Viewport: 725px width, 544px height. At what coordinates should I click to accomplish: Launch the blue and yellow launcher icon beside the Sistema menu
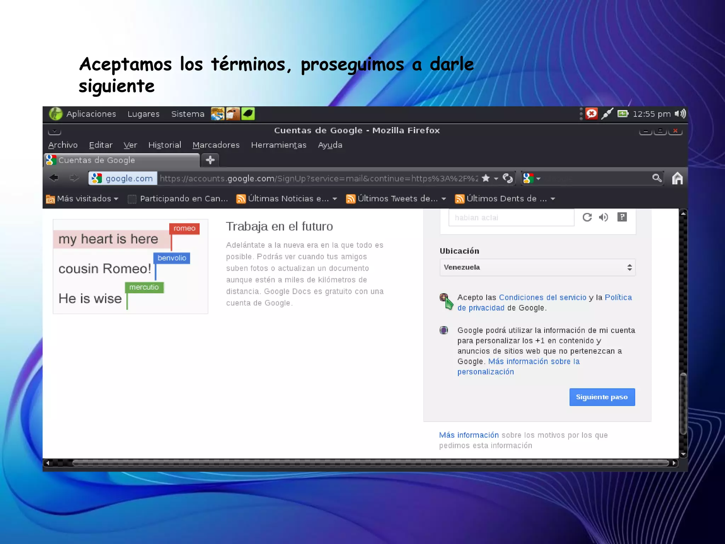pos(218,114)
